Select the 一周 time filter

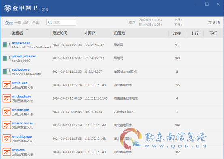(x=18, y=22)
